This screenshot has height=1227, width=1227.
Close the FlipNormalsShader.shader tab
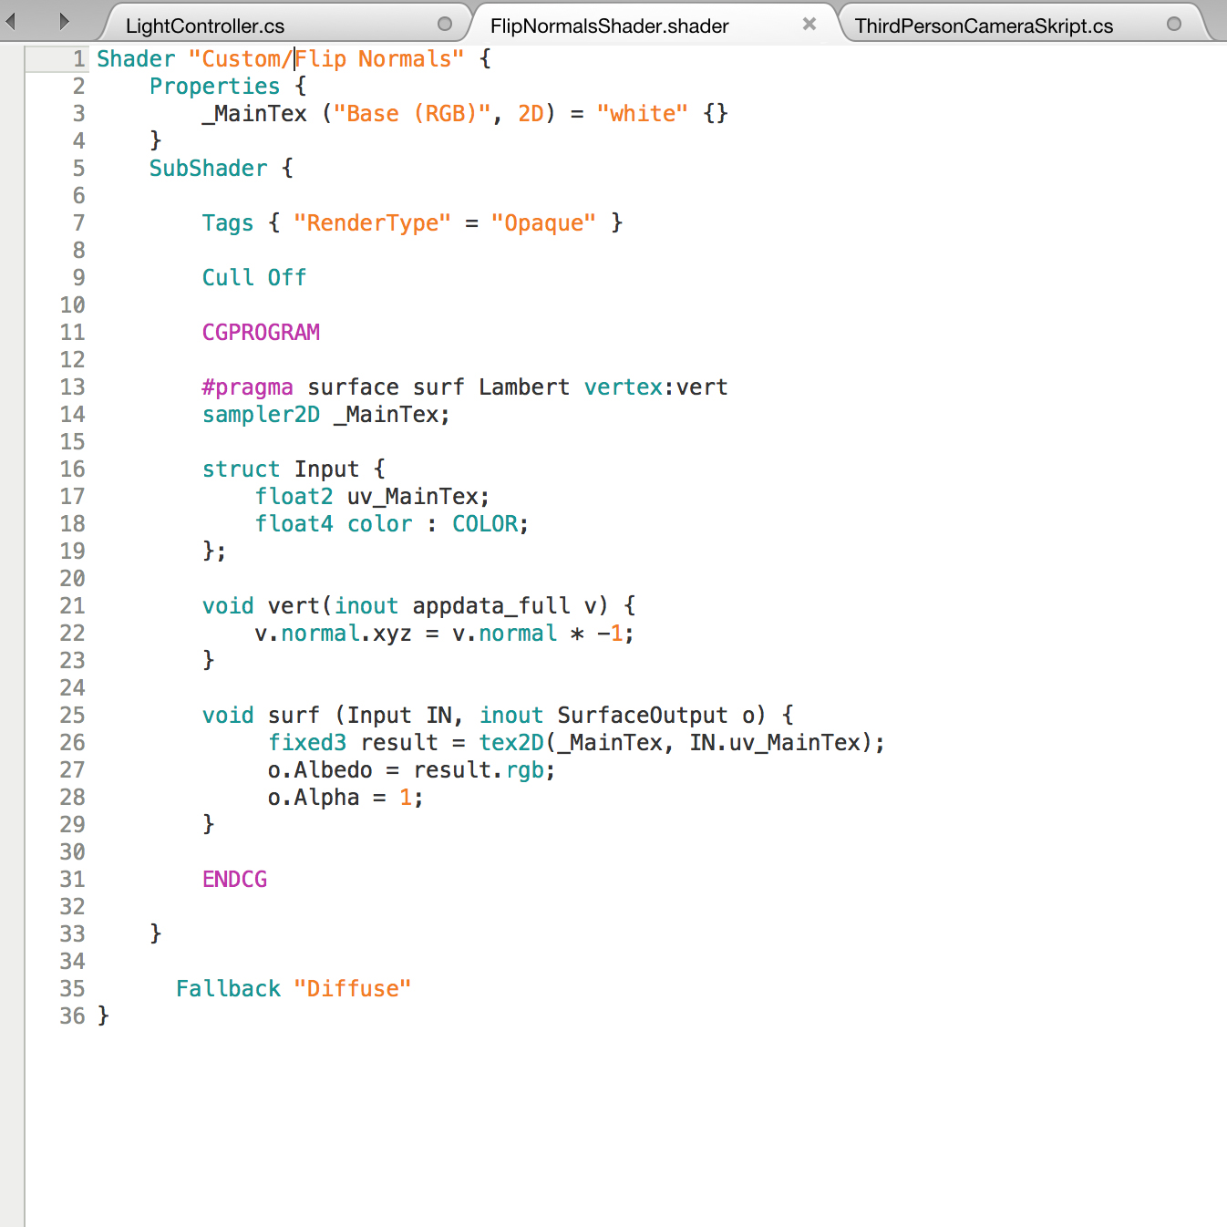click(x=809, y=25)
